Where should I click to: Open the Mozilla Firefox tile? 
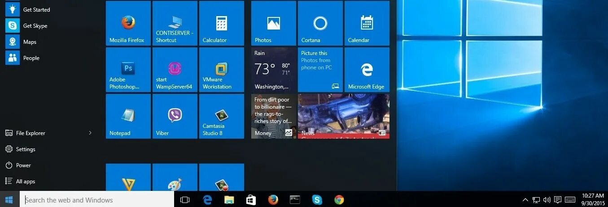(x=128, y=23)
